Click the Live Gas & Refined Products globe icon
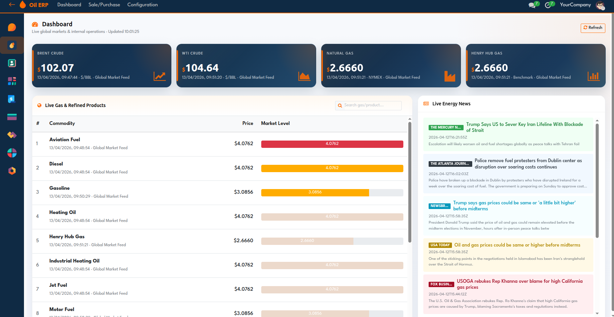614x317 pixels. pos(39,105)
